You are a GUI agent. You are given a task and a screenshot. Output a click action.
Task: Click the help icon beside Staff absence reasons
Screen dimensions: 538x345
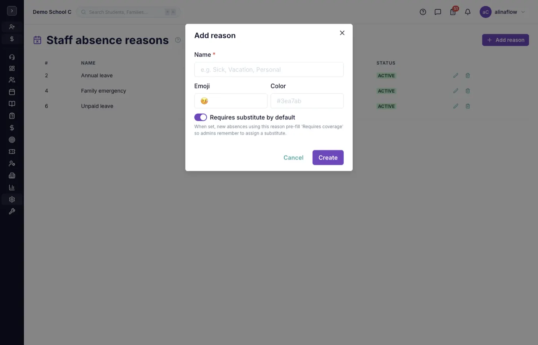(178, 40)
